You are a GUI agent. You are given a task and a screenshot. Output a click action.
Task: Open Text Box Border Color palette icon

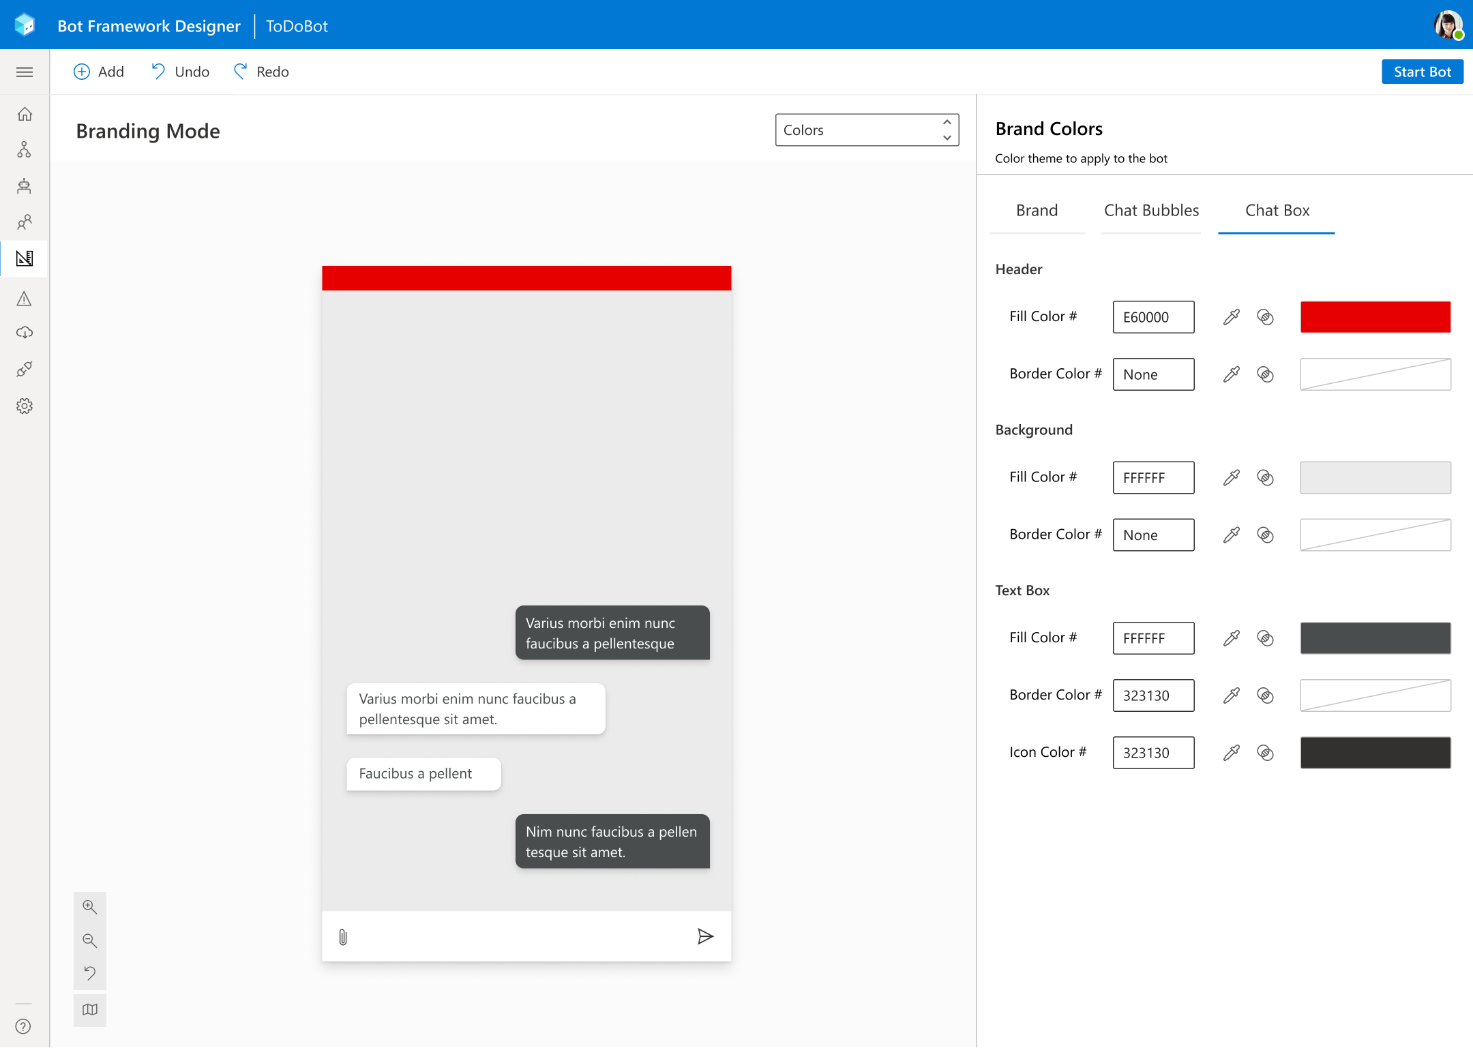point(1265,695)
